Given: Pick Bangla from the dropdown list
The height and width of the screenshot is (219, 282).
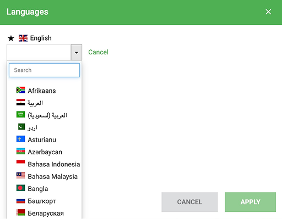Looking at the screenshot, I should point(38,189).
